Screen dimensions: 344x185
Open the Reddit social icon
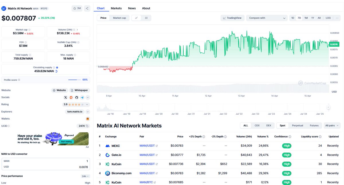[x=71, y=98]
